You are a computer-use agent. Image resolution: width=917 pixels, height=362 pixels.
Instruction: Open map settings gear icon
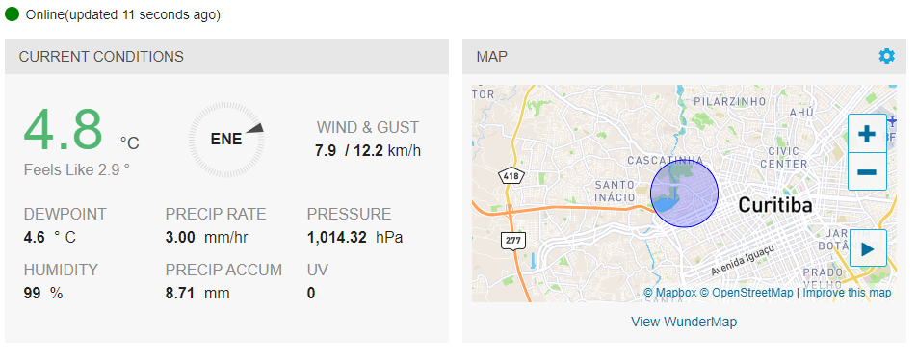point(886,56)
